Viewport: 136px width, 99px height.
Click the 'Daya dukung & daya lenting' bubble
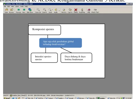76,58
